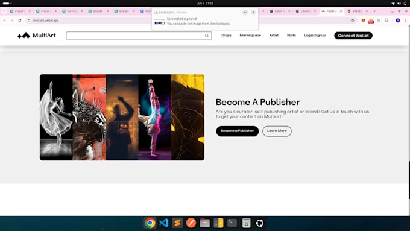Open the Extensions puzzle-piece menu
The image size is (410, 231).
click(x=386, y=20)
